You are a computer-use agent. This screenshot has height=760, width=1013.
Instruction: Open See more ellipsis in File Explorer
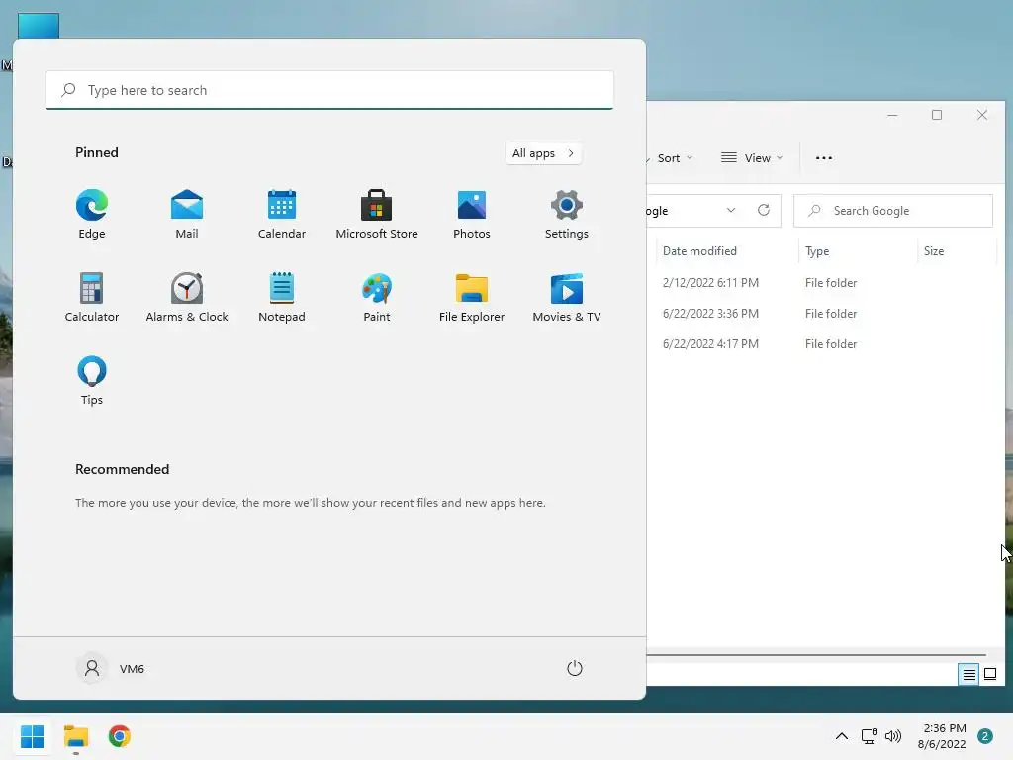tap(824, 157)
